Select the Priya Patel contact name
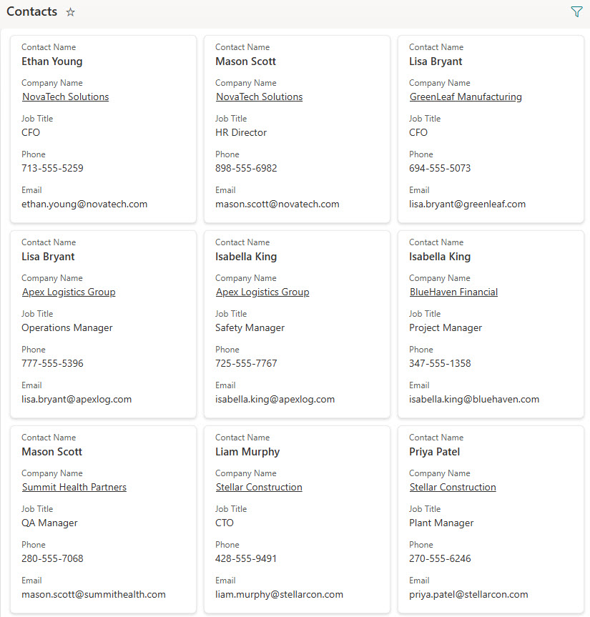Viewport: 590px width, 617px height. tap(434, 452)
